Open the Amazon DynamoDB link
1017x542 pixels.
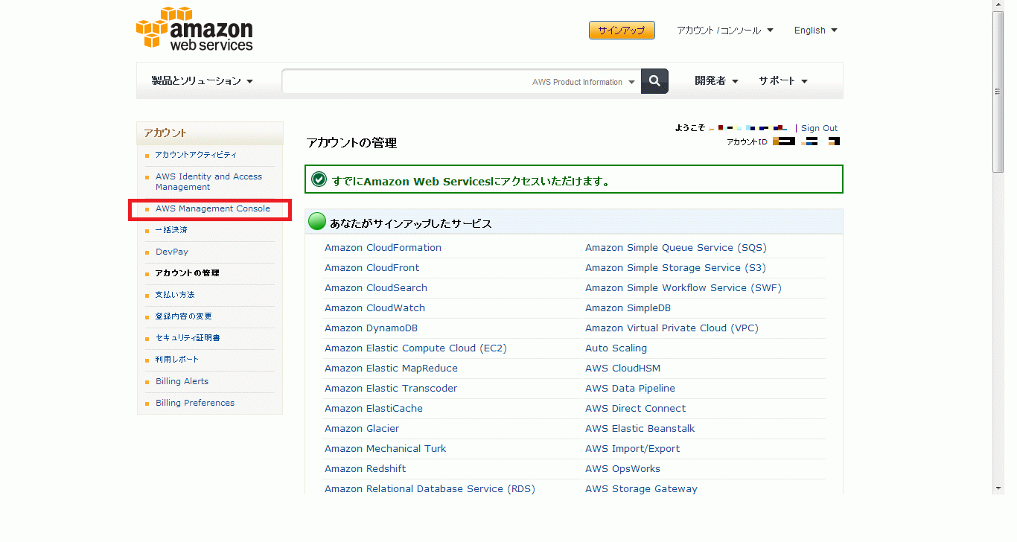(371, 328)
